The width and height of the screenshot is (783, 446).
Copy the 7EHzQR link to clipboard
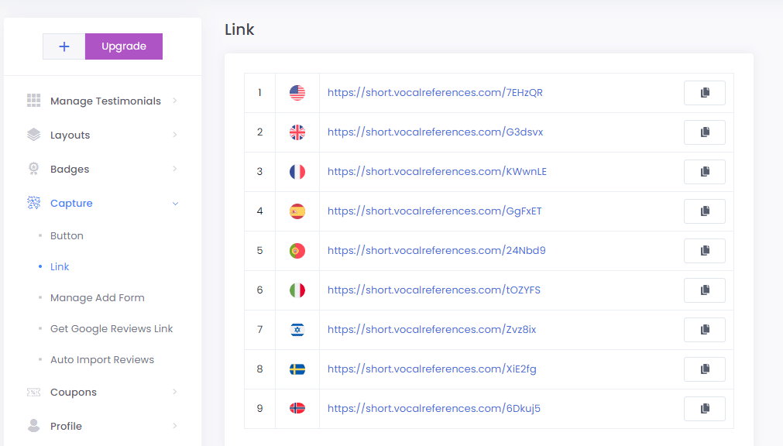tap(705, 92)
